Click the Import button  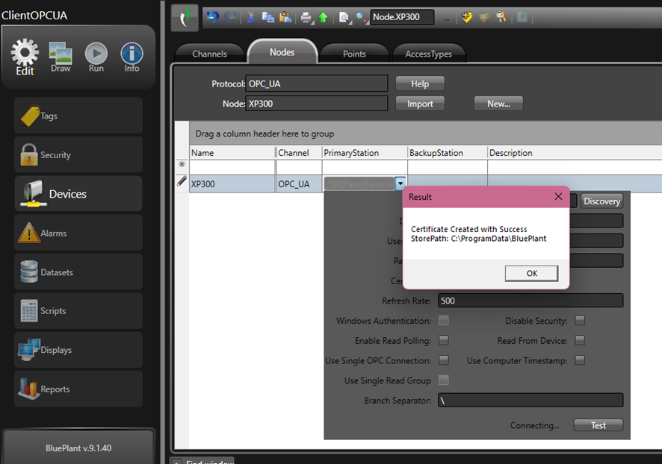420,104
